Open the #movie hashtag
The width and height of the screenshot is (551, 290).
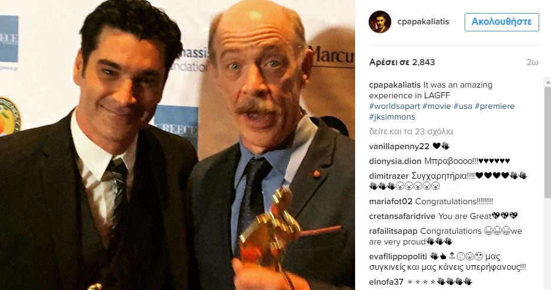click(436, 106)
